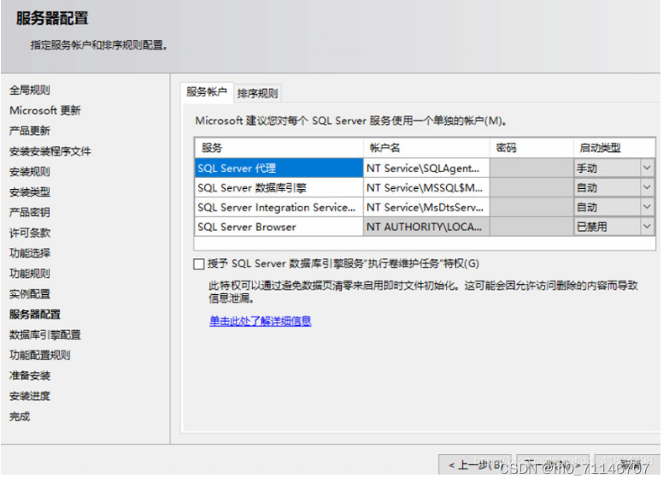Click the 上一步 back button
This screenshot has height=484, width=663.
[476, 465]
